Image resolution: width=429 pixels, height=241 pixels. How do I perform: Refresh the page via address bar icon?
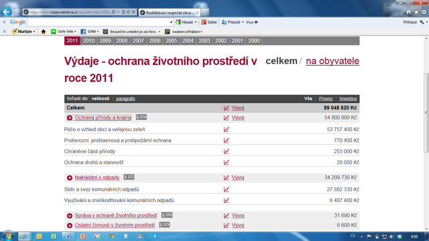(x=128, y=12)
